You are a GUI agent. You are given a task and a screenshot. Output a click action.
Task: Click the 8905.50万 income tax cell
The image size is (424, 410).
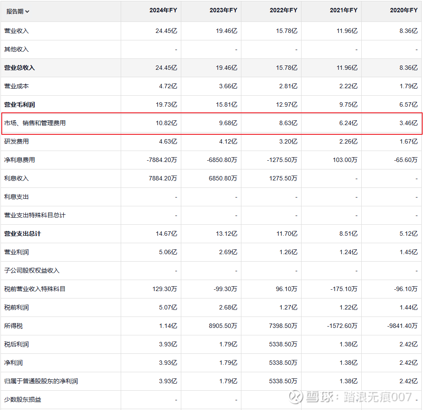click(223, 326)
